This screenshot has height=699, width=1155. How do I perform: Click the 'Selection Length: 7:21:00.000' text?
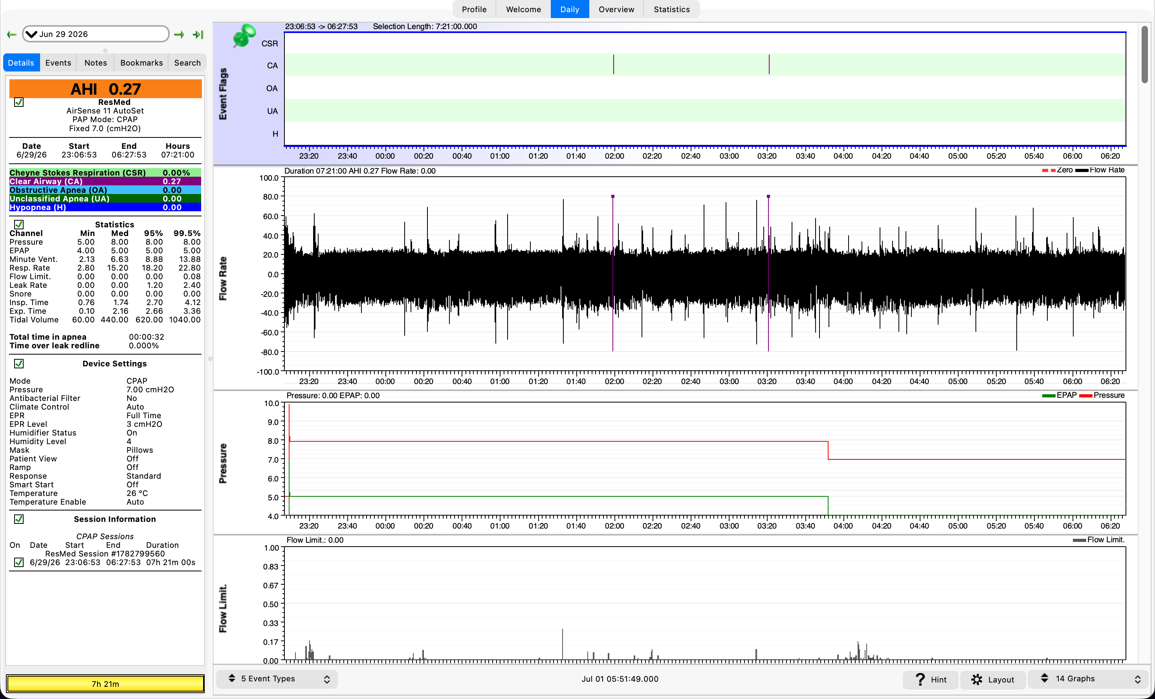click(425, 27)
